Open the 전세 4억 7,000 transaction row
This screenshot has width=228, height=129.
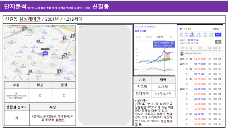pyautogui.click(x=201, y=119)
